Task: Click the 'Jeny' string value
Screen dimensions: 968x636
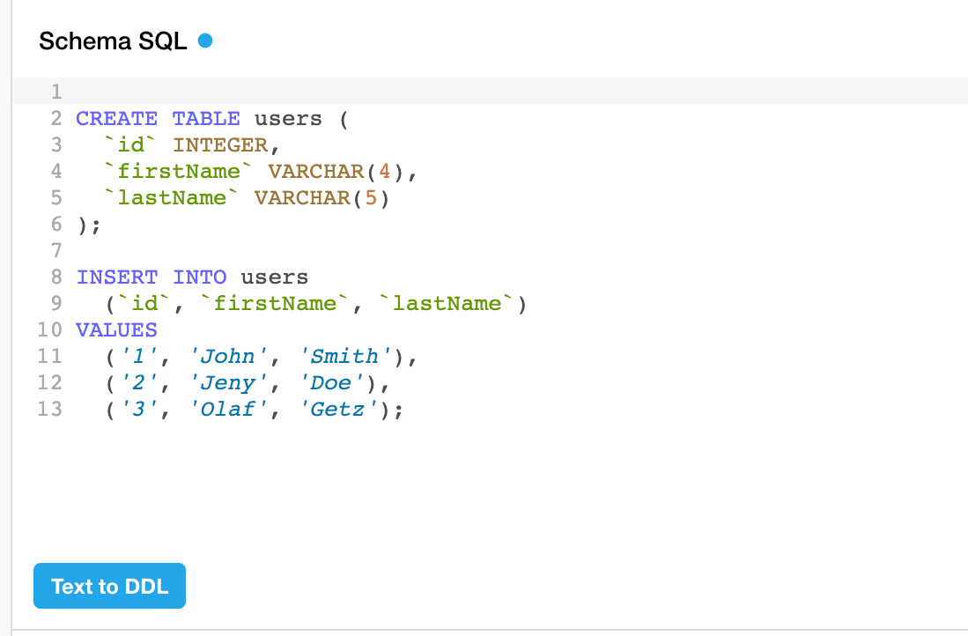Action: (x=226, y=383)
